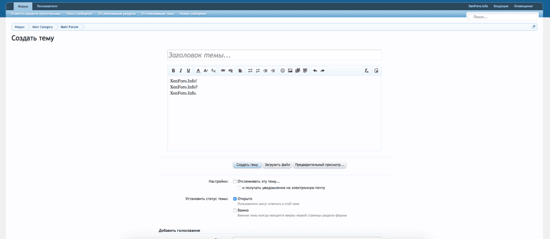Screen dimensions: 550x239
Task: Open the smilies picker
Action: pyautogui.click(x=283, y=71)
